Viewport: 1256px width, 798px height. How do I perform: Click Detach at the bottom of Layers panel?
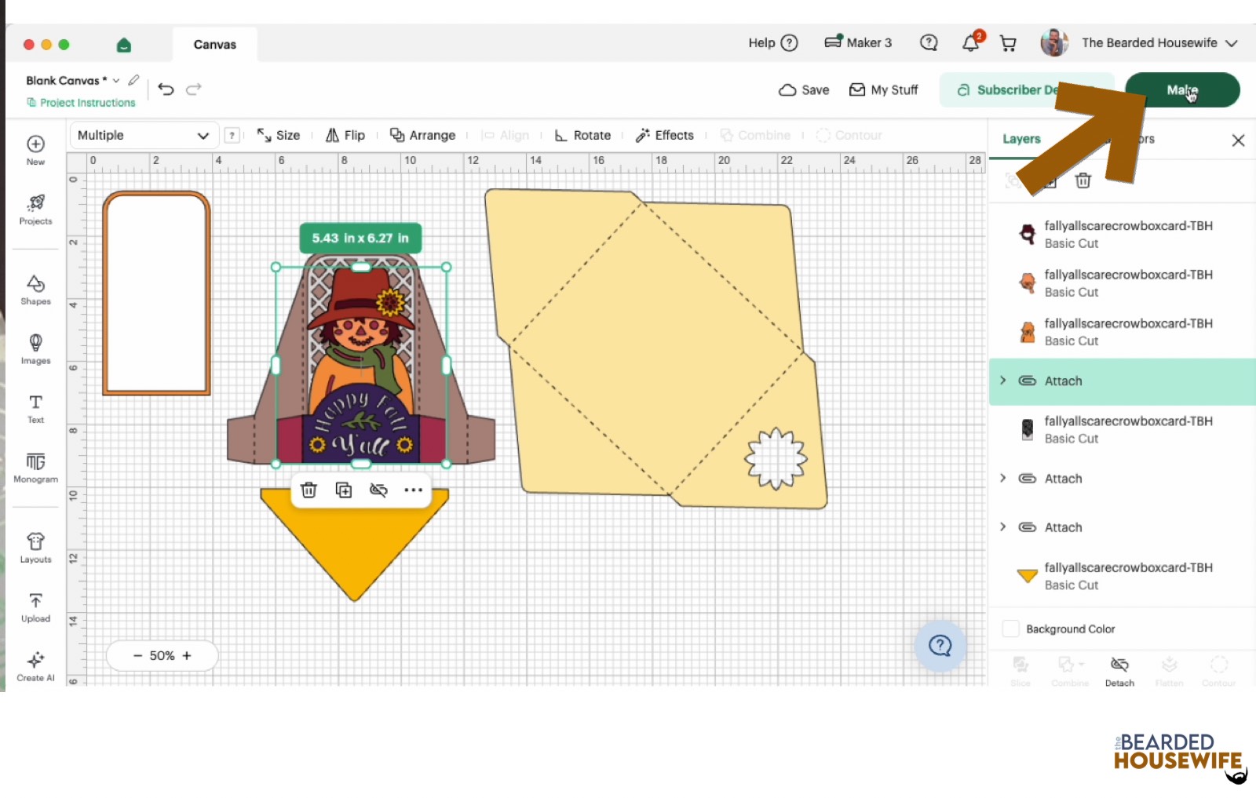[1119, 672]
